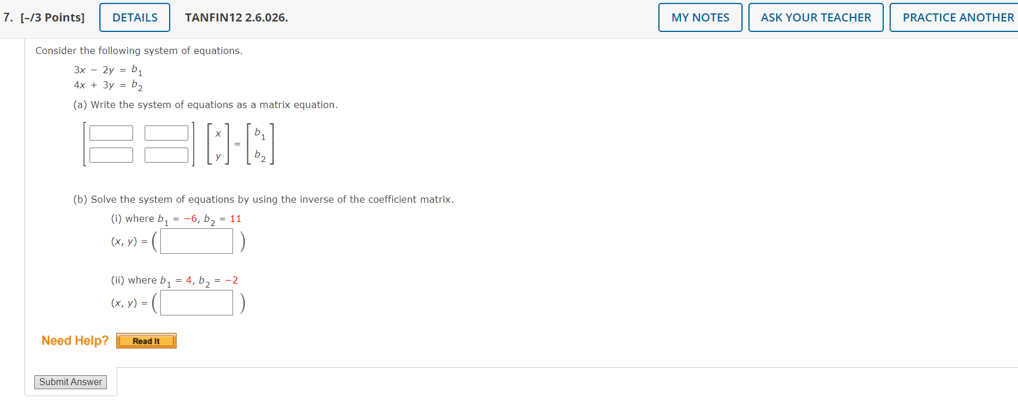Click the top-left matrix entry field
The width and height of the screenshot is (1018, 402).
[x=111, y=132]
